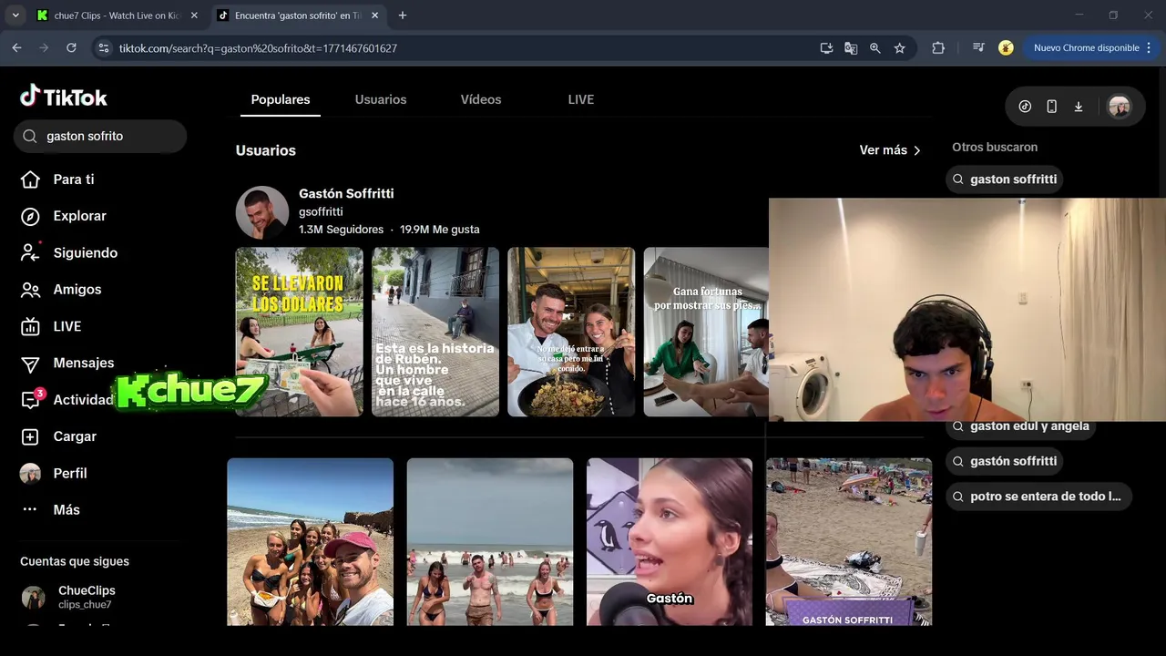Open Gana fortunas por mostrar video

coord(706,332)
